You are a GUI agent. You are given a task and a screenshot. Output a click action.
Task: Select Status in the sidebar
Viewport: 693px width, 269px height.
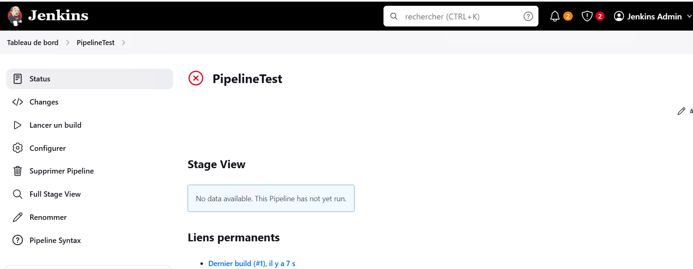[x=90, y=79]
